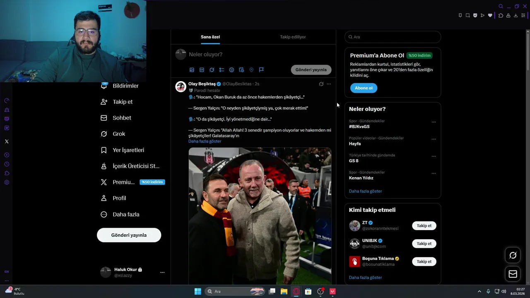Expand Daha fazla menu in sidebar

pyautogui.click(x=120, y=214)
